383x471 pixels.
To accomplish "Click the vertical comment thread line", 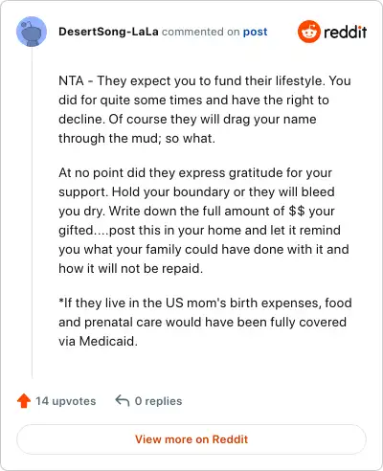I will [x=32, y=213].
